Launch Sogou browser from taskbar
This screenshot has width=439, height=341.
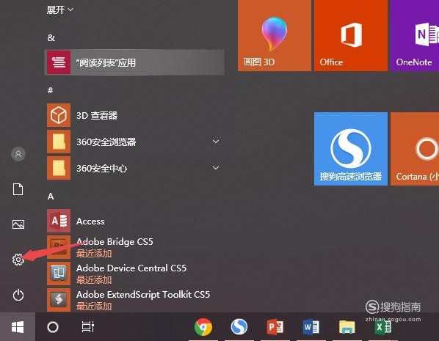239,327
